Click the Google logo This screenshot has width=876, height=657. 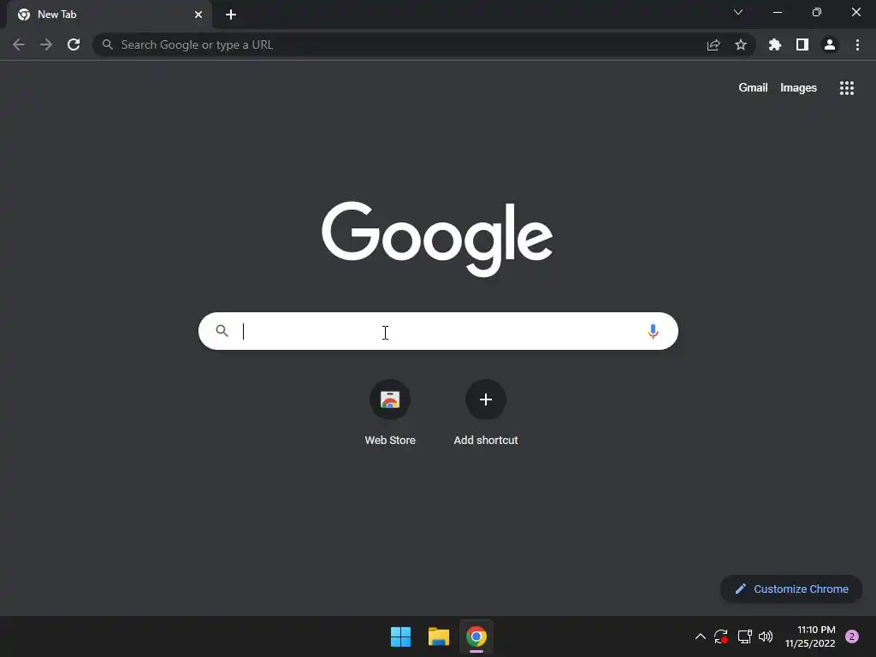click(x=437, y=239)
